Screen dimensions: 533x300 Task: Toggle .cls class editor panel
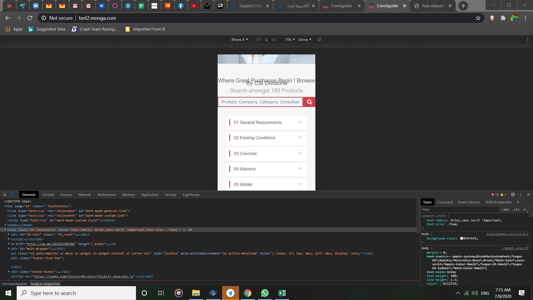coord(516,209)
